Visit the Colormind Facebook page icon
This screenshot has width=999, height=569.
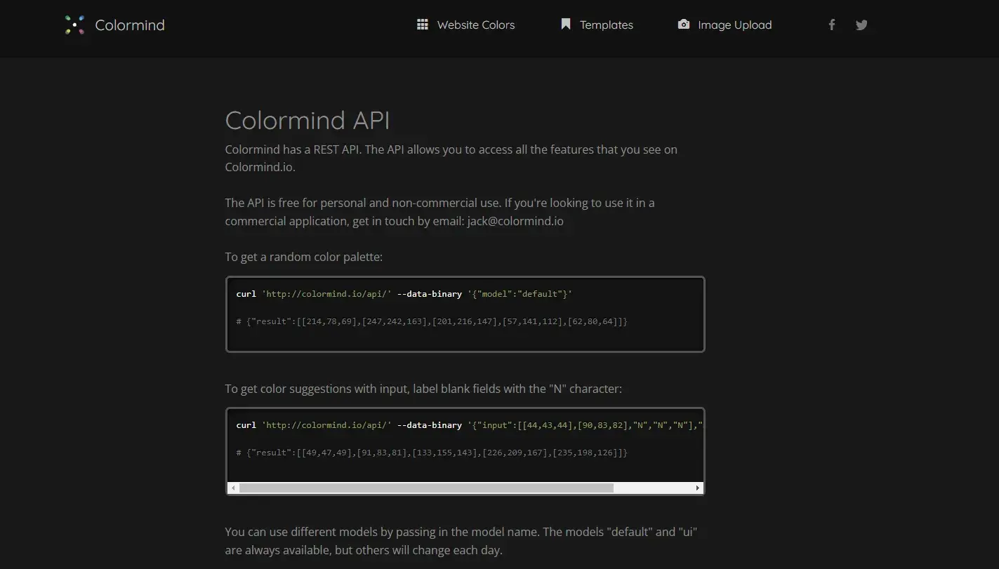click(831, 25)
